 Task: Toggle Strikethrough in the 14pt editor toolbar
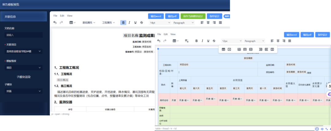point(141,23)
